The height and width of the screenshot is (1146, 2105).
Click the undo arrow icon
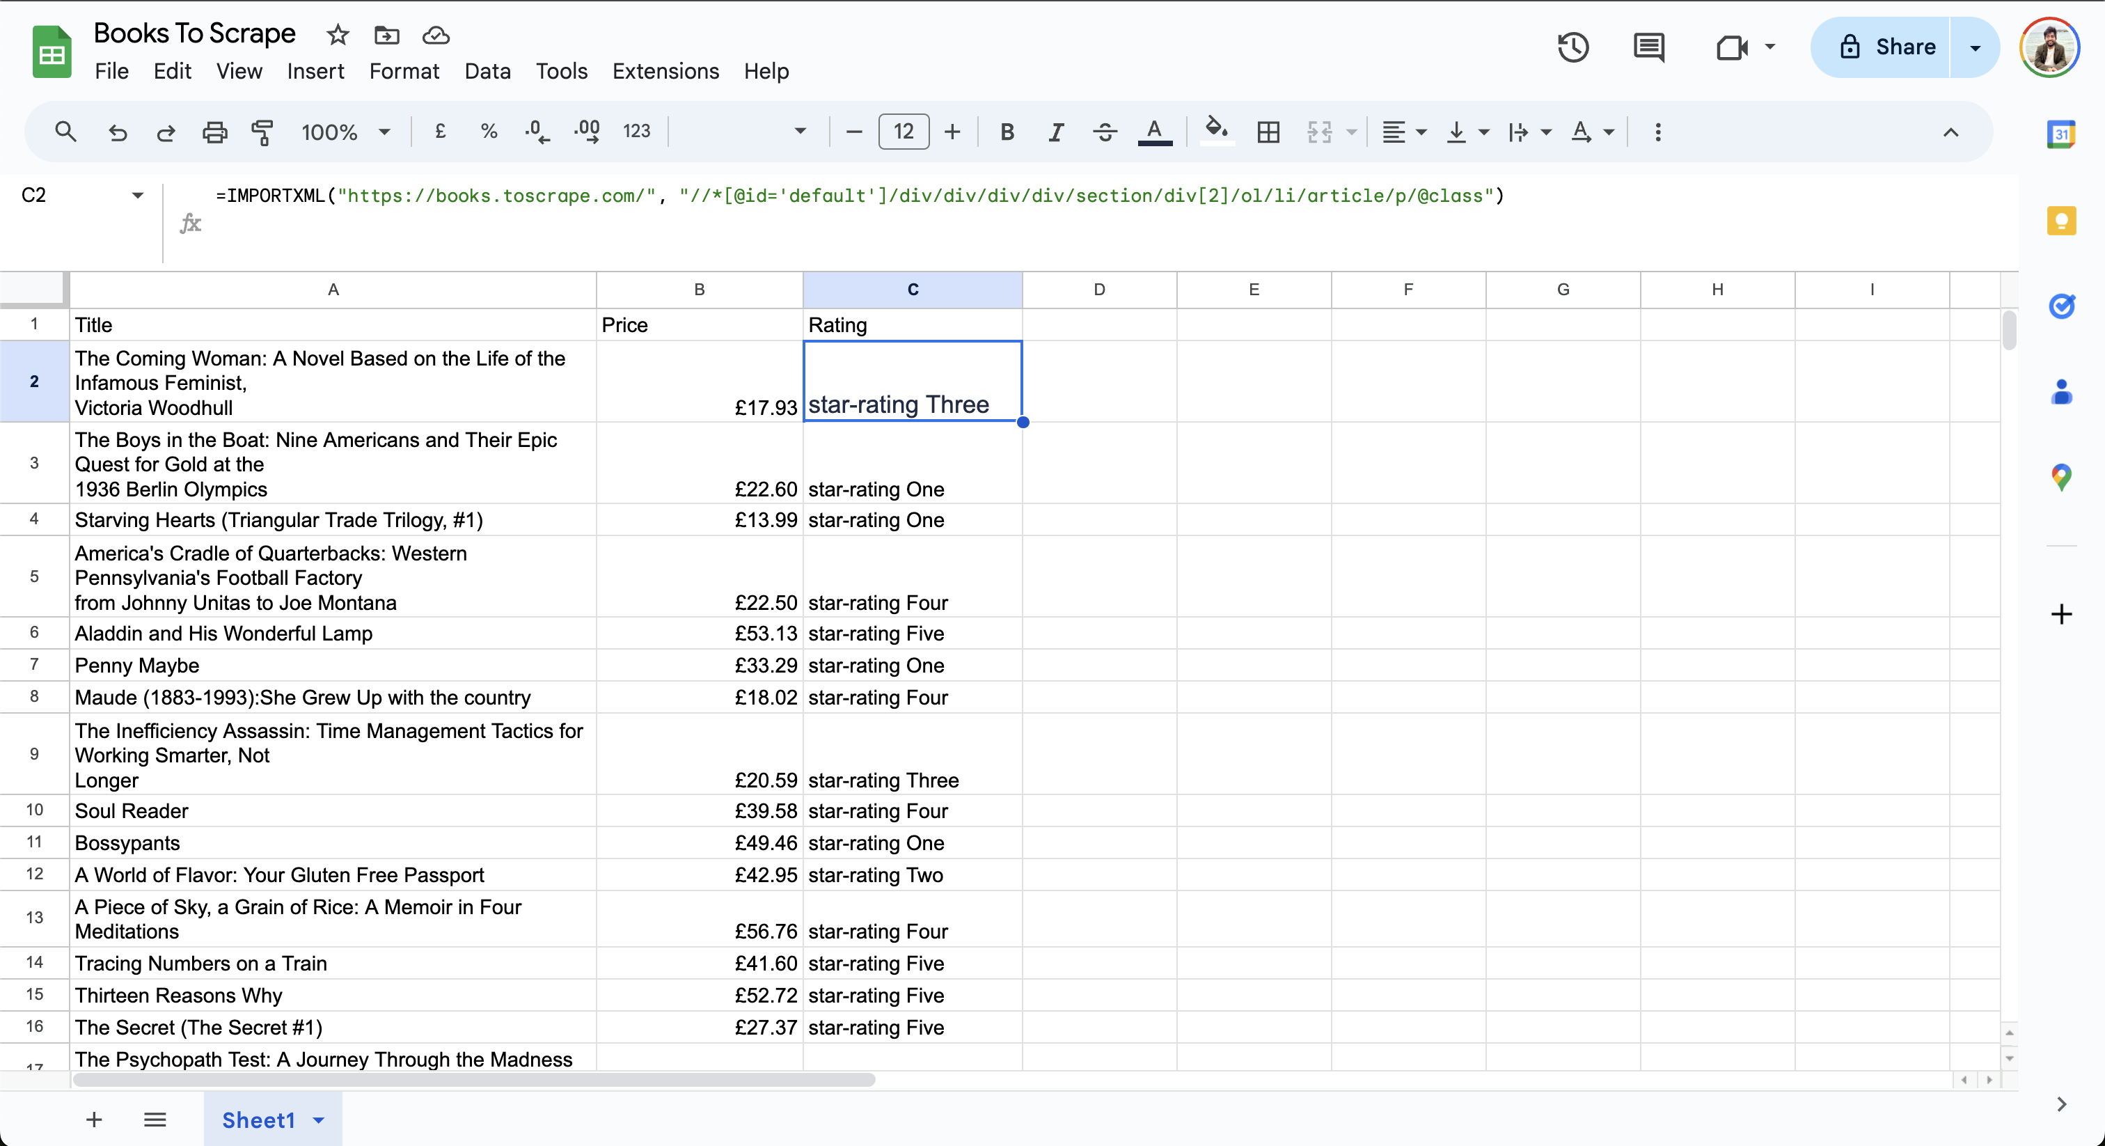118,132
